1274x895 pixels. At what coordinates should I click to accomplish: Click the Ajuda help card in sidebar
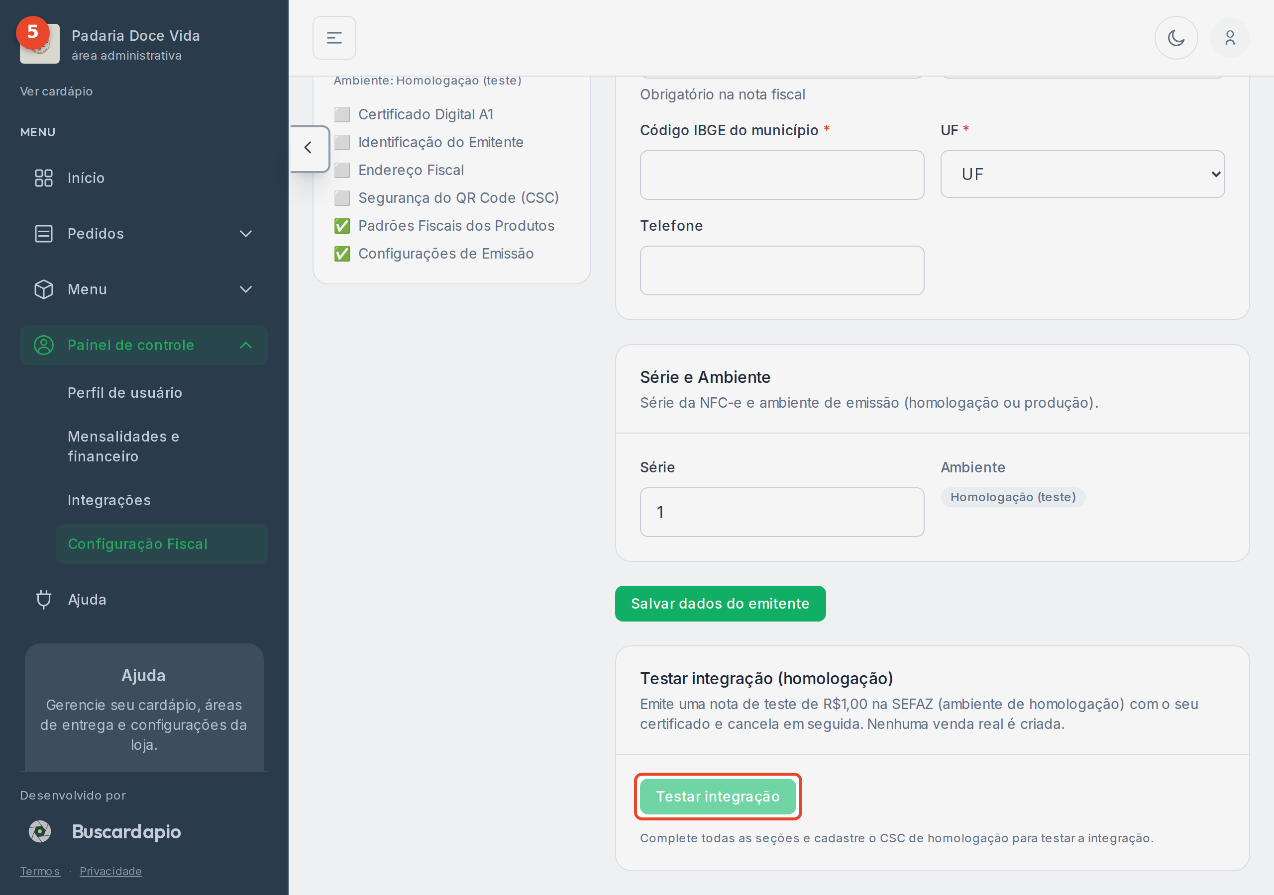(x=144, y=708)
